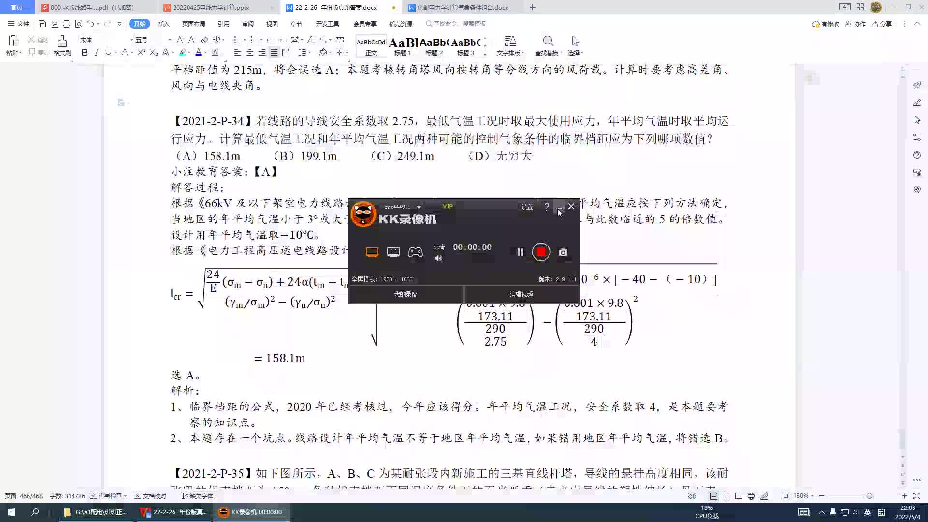Viewport: 928px width, 522px height.
Task: Click the zoom slider in status bar
Action: pyautogui.click(x=869, y=496)
